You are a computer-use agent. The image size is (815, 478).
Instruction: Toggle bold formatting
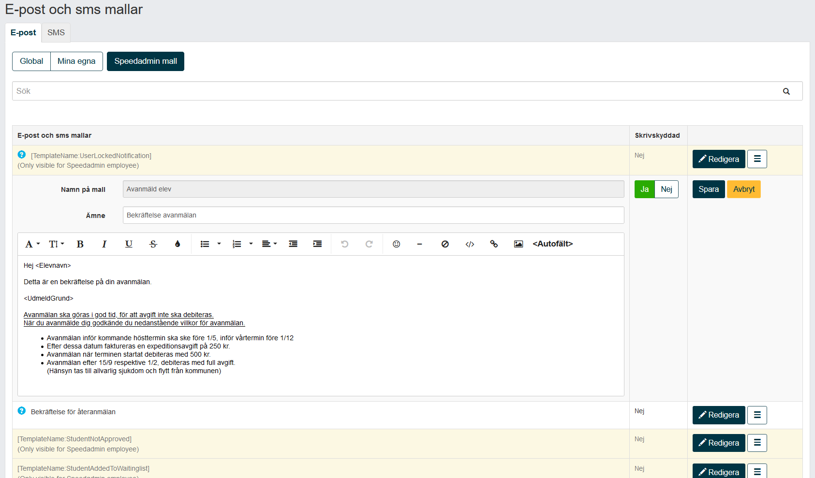coord(80,244)
